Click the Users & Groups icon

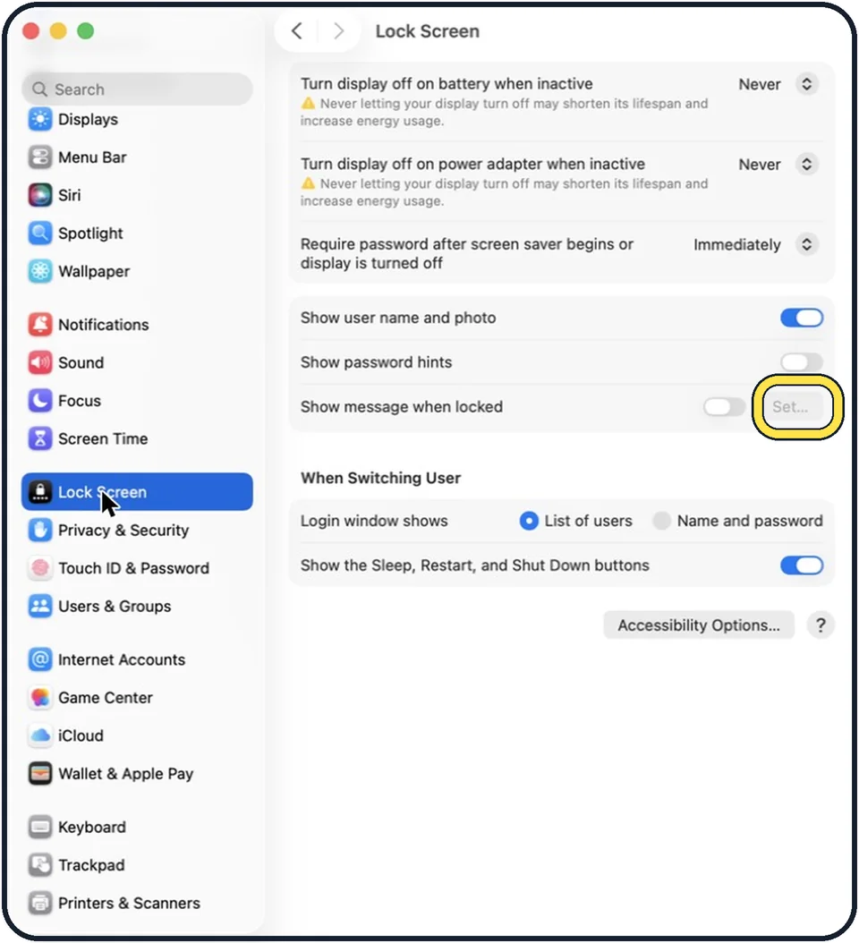pyautogui.click(x=40, y=607)
